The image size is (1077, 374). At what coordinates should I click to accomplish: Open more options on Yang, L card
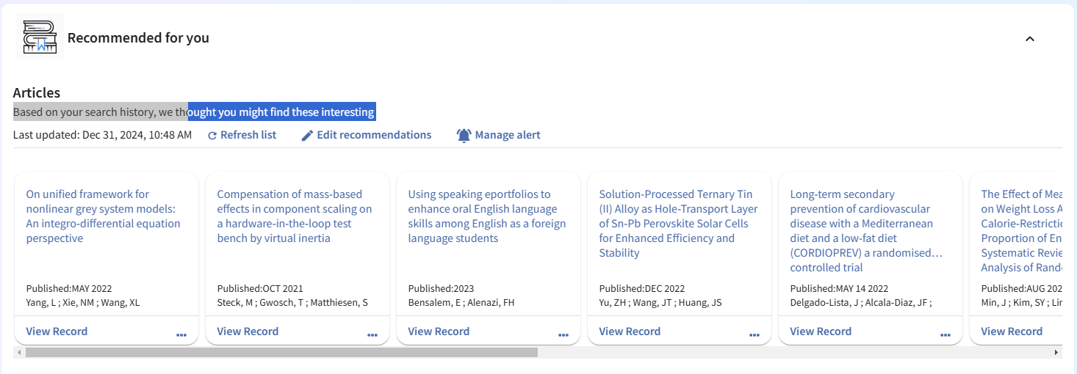(181, 335)
